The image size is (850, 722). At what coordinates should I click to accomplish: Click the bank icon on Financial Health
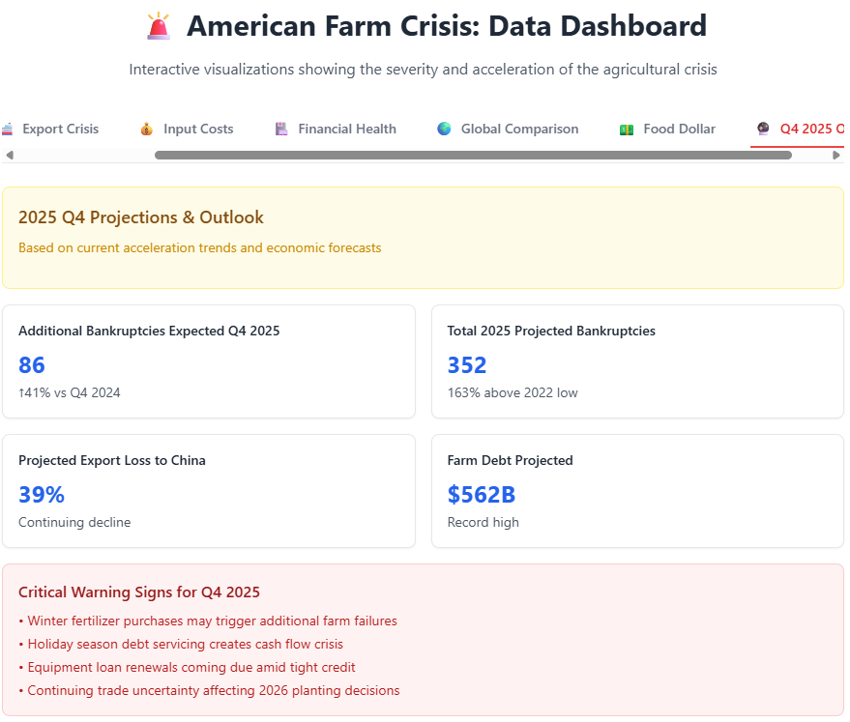click(281, 129)
